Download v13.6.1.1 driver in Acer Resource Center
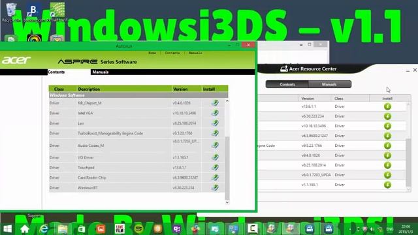The height and width of the screenshot is (235, 418). [x=387, y=106]
